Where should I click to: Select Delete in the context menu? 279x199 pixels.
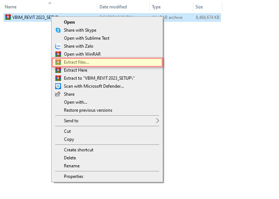[x=70, y=158]
